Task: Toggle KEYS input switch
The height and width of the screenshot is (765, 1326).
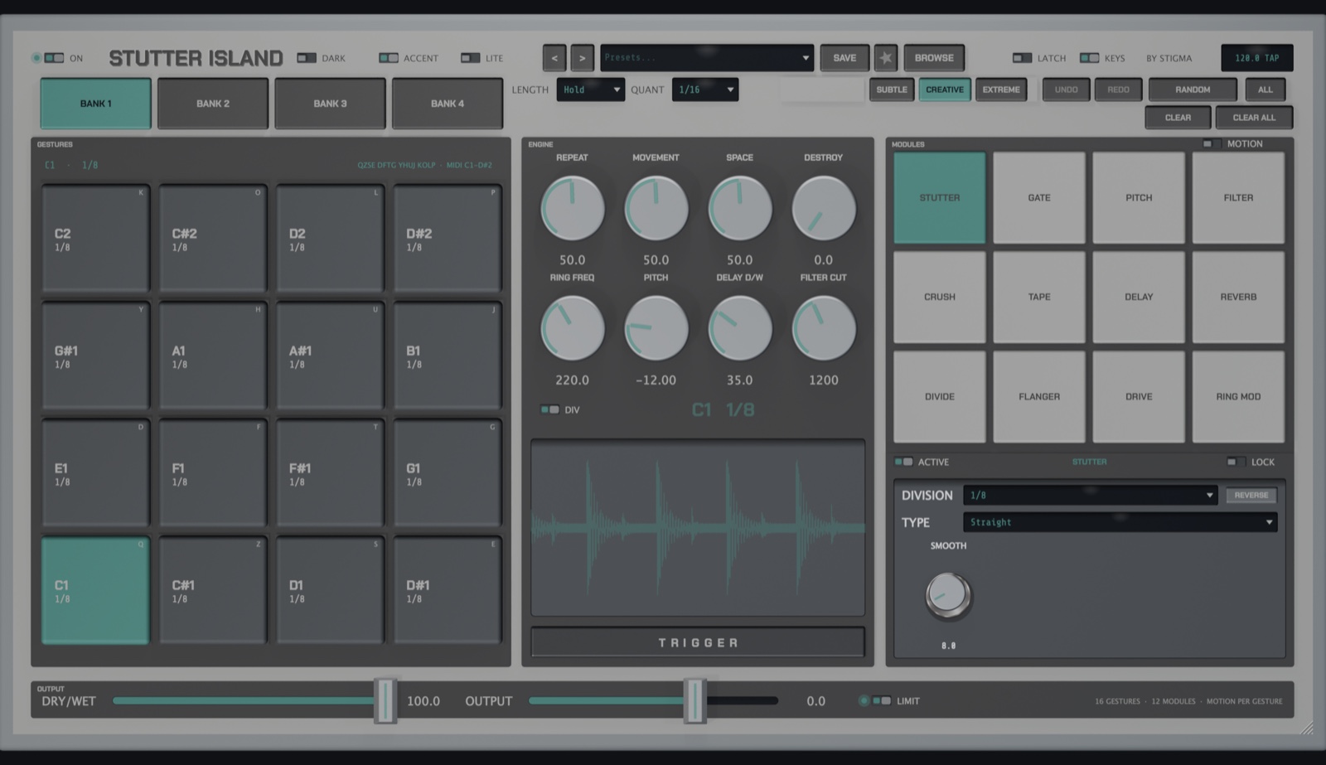Action: [1090, 58]
